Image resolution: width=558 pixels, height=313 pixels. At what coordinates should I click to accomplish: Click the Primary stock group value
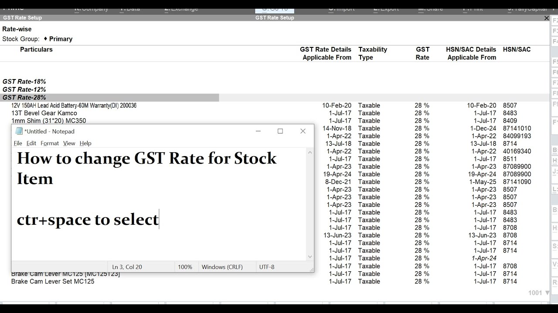[x=61, y=39]
